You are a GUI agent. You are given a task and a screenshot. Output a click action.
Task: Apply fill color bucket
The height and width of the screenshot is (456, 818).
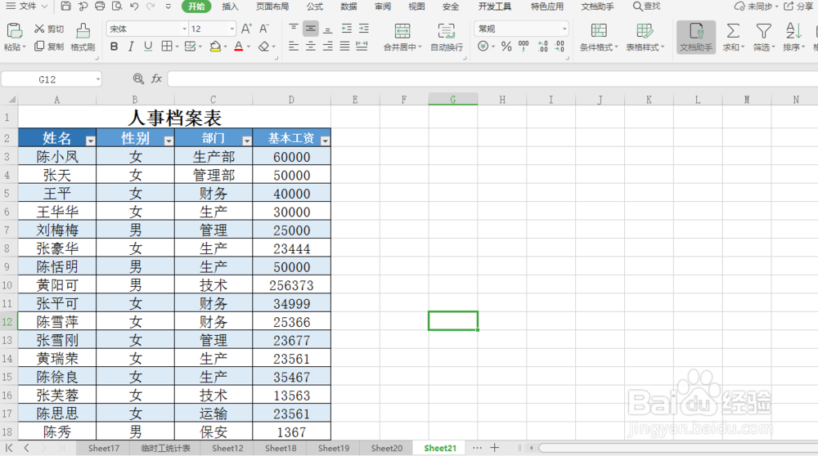(x=215, y=47)
